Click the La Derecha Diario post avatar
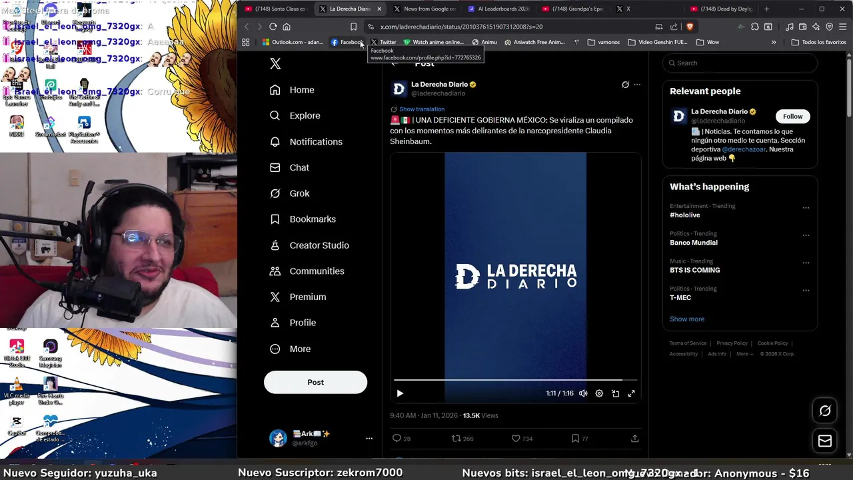The height and width of the screenshot is (480, 853). tap(399, 89)
